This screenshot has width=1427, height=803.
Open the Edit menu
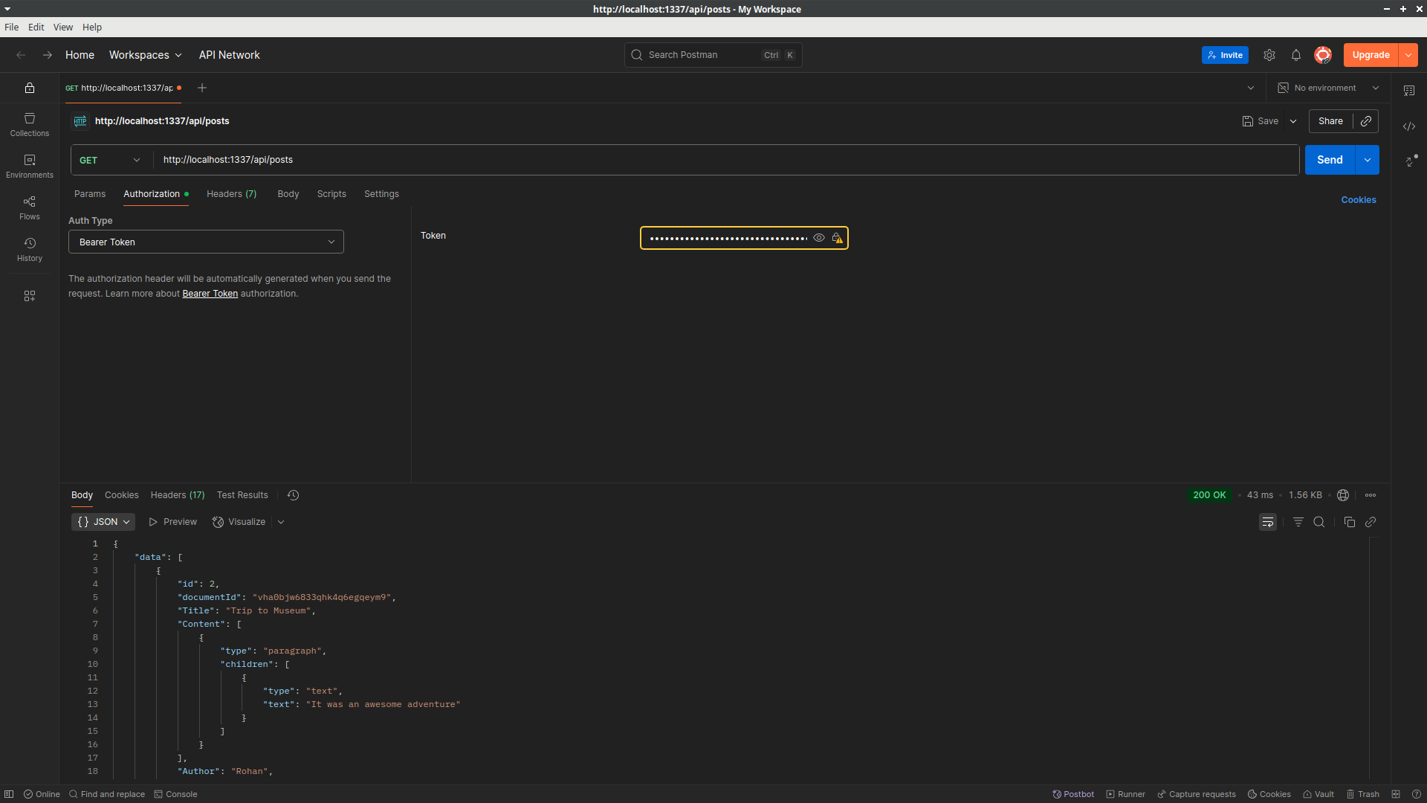click(36, 27)
